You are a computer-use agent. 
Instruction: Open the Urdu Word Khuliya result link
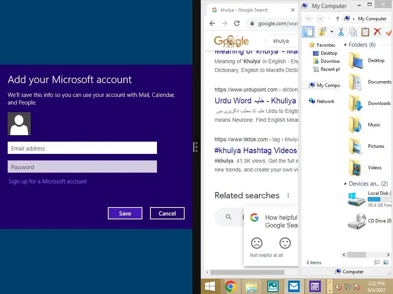pos(255,101)
